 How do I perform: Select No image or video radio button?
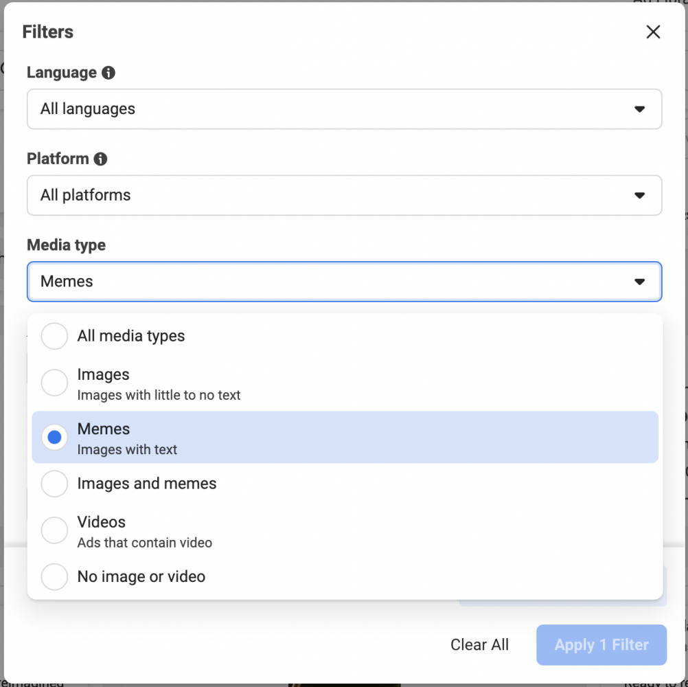55,577
